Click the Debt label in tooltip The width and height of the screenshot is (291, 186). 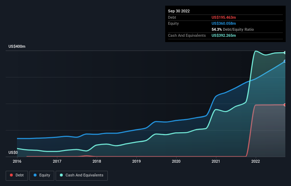pos(172,17)
